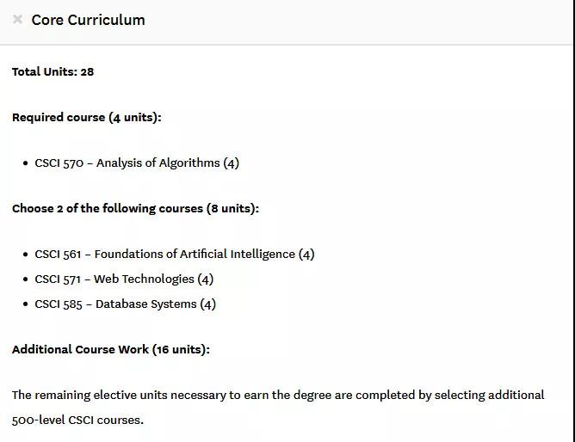This screenshot has width=575, height=442.
Task: Click the Required course (4 units) heading
Action: tap(87, 118)
